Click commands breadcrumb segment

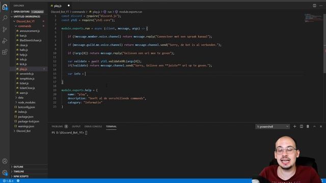(x=78, y=12)
